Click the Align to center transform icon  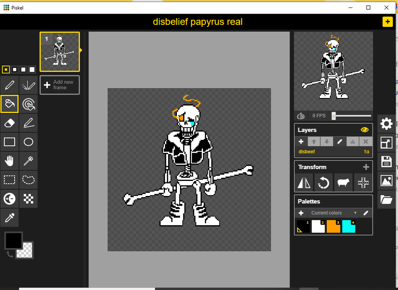(363, 183)
